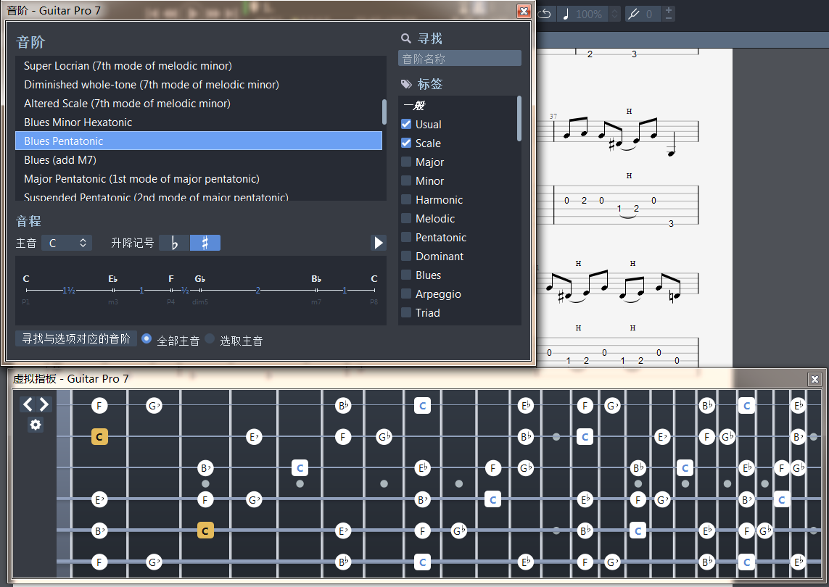
Task: Play the scale with the play button
Action: (x=378, y=243)
